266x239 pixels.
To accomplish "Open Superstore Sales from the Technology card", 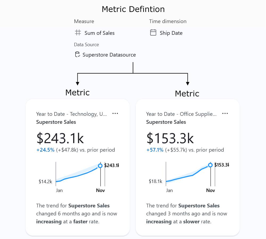I will [x=56, y=122].
